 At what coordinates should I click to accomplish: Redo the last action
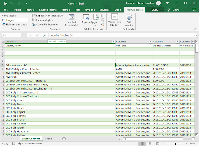19,3
